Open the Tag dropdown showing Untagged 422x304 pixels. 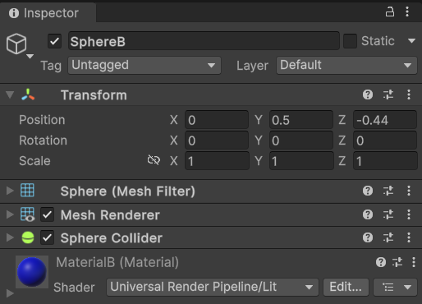[144, 66]
